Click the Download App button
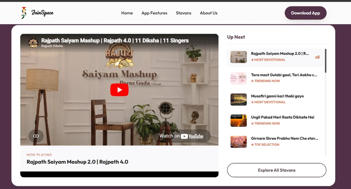 [x=305, y=13]
